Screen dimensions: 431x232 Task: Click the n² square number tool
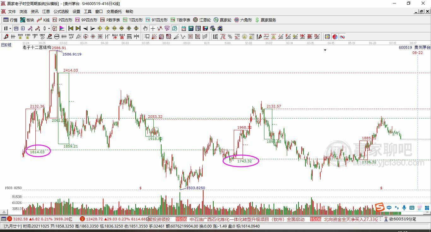pyautogui.click(x=71, y=37)
